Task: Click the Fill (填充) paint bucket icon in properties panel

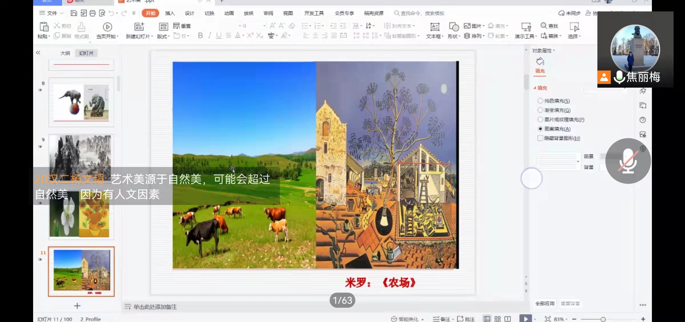Action: [540, 61]
